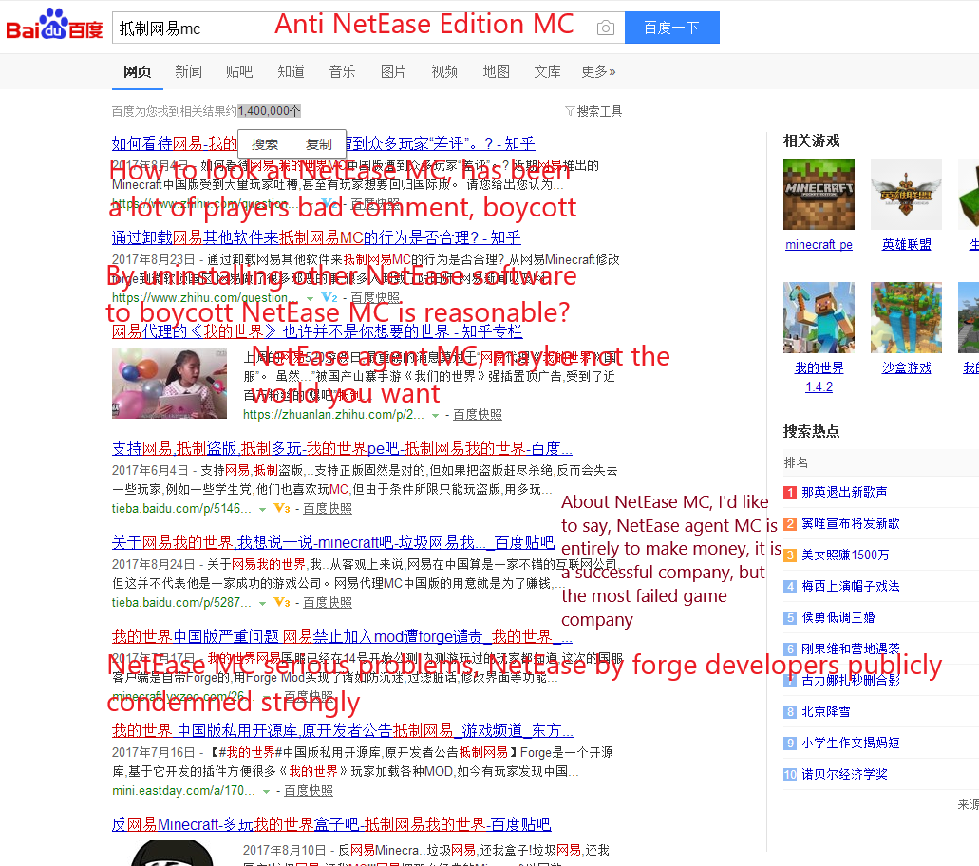
Task: Open hot topic 诺贝尔经济学奖
Action: point(844,774)
